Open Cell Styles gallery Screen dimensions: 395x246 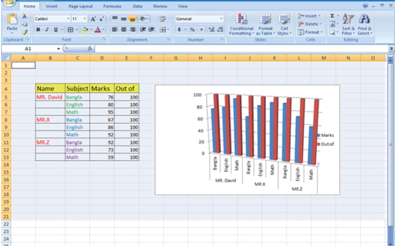(284, 24)
